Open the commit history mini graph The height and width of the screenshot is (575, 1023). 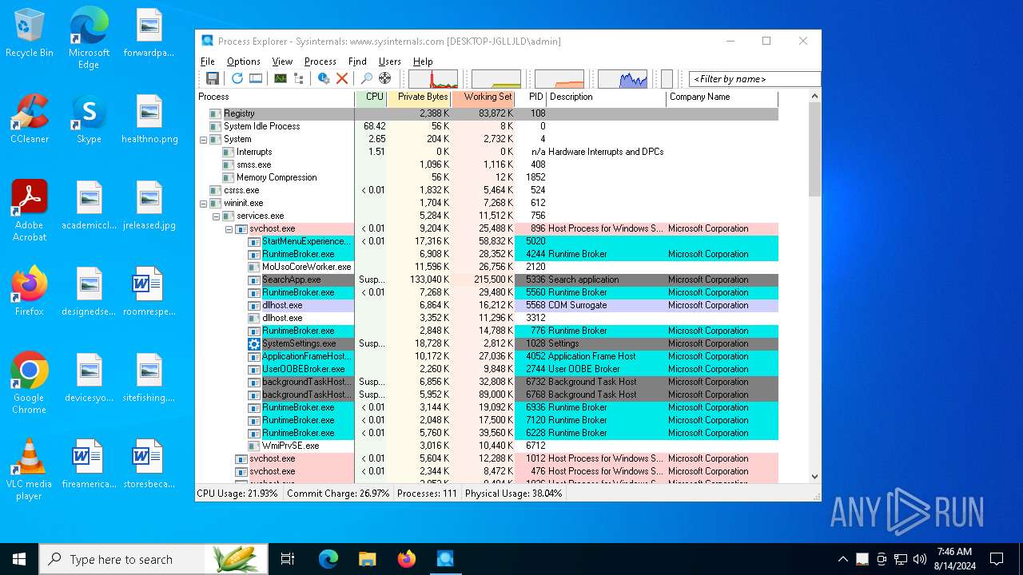[x=496, y=79]
